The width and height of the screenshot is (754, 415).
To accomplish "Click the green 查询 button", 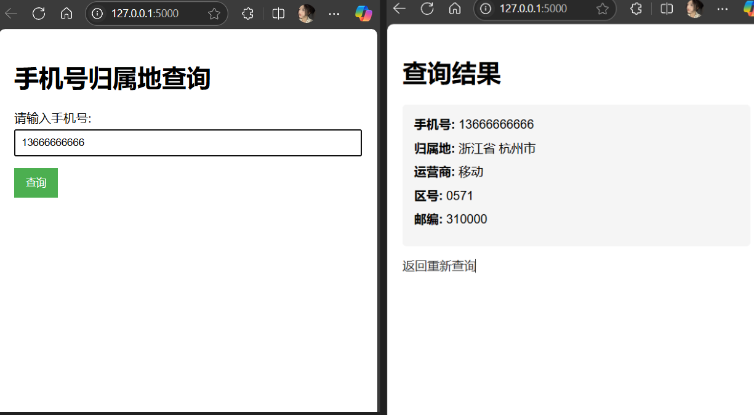I will pyautogui.click(x=36, y=183).
